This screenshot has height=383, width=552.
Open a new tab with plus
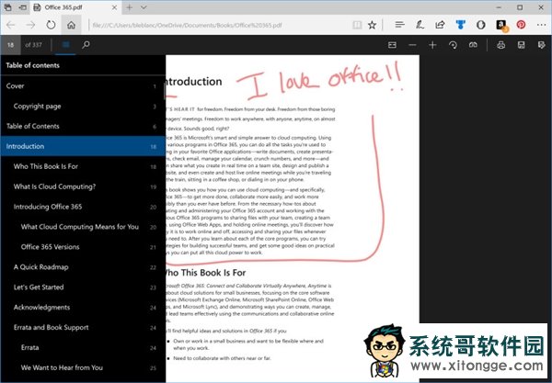click(129, 7)
